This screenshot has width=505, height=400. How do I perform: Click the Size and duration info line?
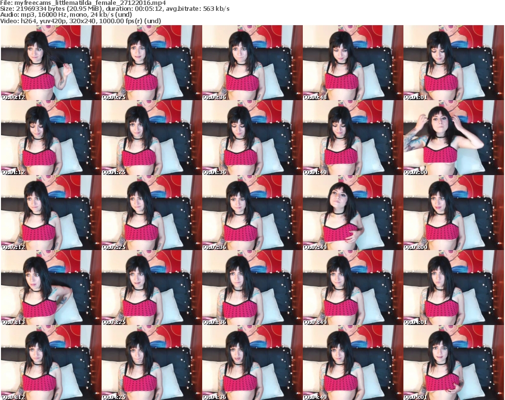tap(114, 9)
